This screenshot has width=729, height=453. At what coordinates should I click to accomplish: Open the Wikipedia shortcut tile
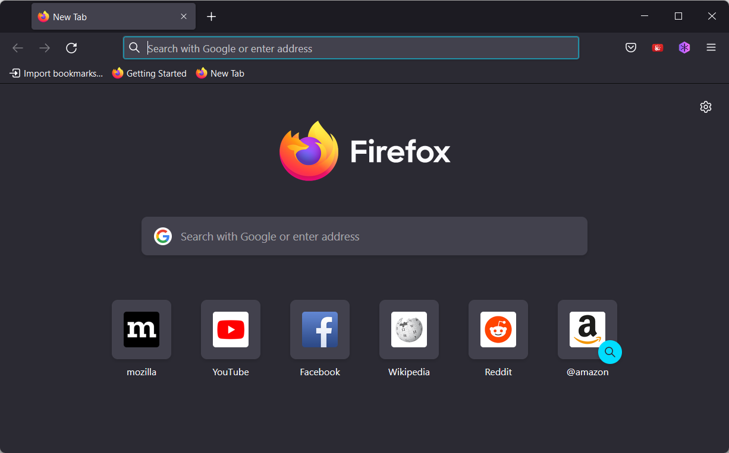point(409,330)
